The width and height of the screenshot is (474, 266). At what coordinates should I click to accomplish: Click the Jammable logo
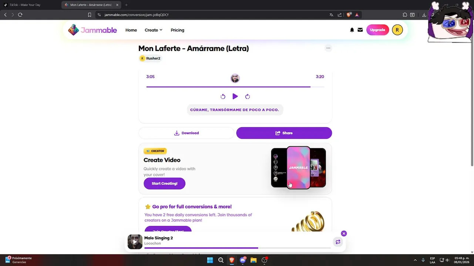93,30
